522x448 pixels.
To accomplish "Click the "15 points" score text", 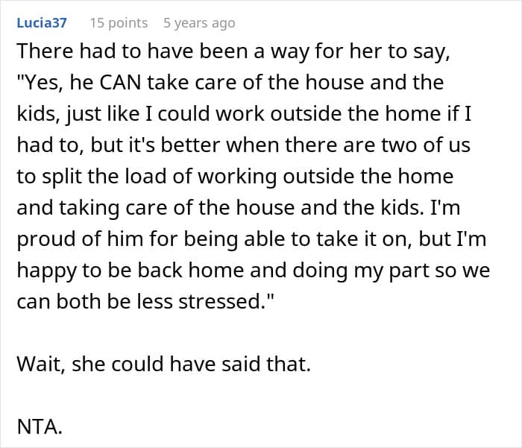I will click(119, 22).
